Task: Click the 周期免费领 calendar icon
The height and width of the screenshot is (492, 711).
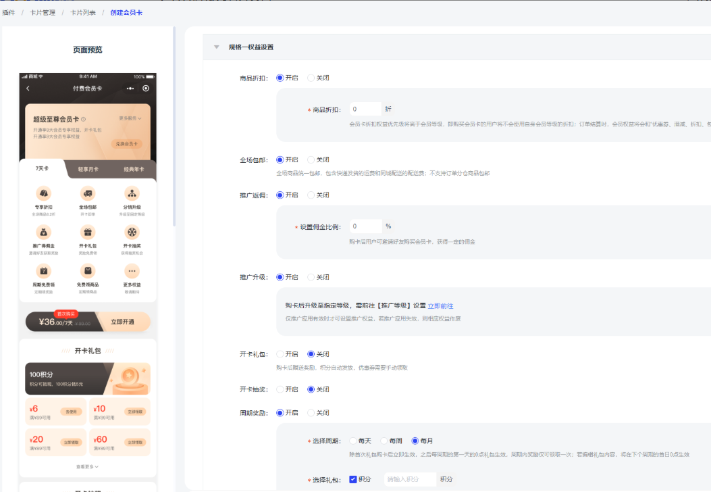Action: pyautogui.click(x=44, y=271)
